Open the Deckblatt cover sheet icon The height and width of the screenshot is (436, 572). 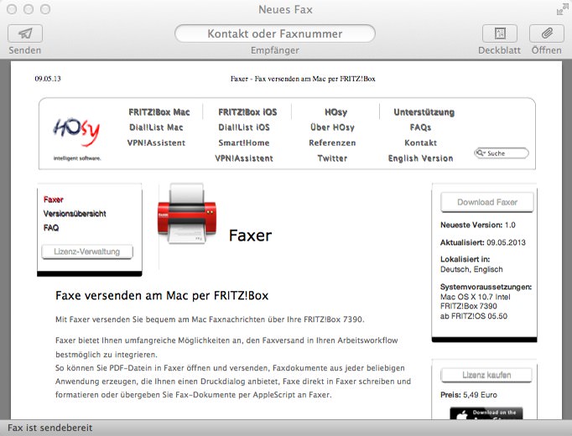[499, 34]
